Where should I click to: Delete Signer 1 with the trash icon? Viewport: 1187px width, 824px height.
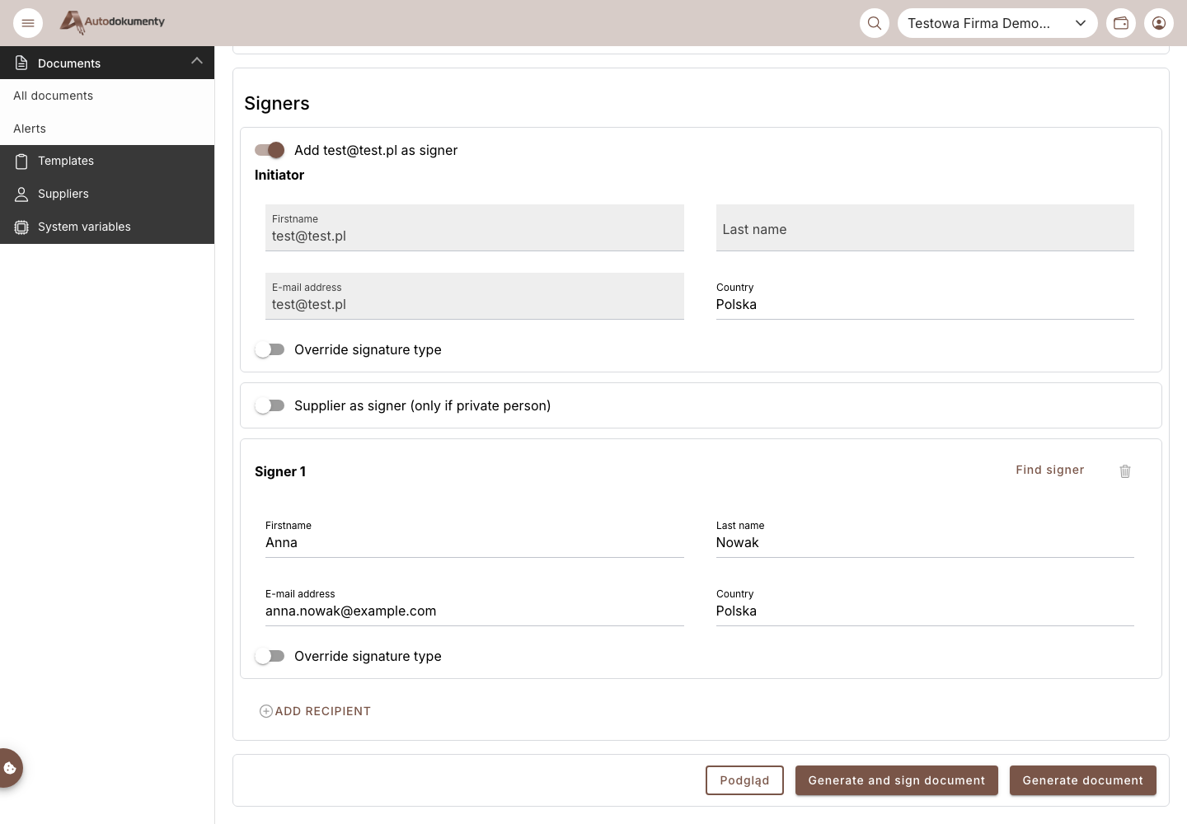pyautogui.click(x=1125, y=471)
